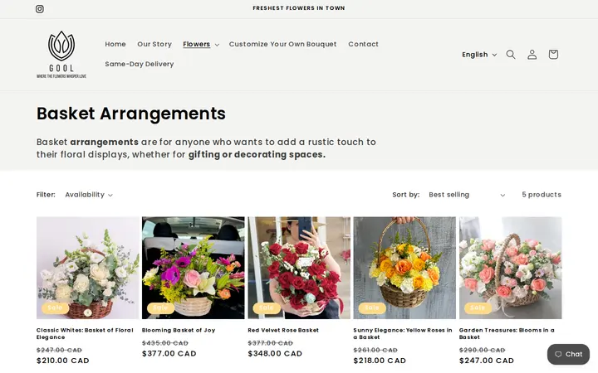Click the $261.00 CAD crossed-out price
This screenshot has width=598, height=373.
[375, 350]
